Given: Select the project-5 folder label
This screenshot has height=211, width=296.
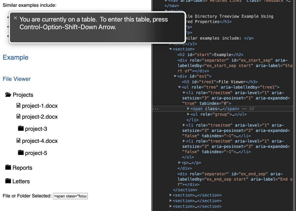Looking at the screenshot, I should (x=36, y=153).
